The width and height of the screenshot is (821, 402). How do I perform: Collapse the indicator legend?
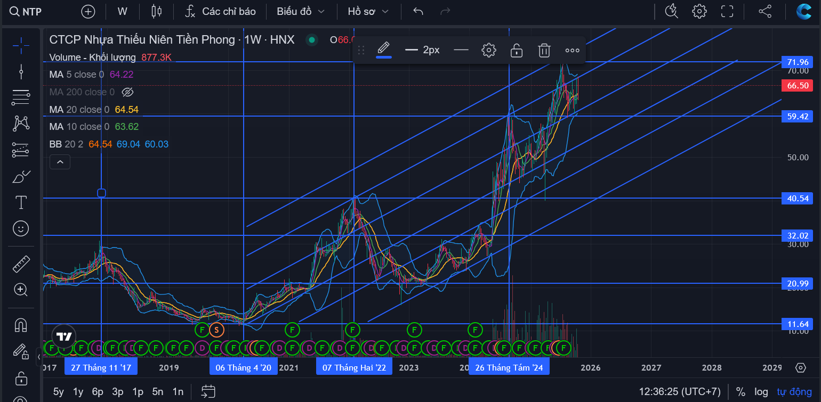[60, 161]
